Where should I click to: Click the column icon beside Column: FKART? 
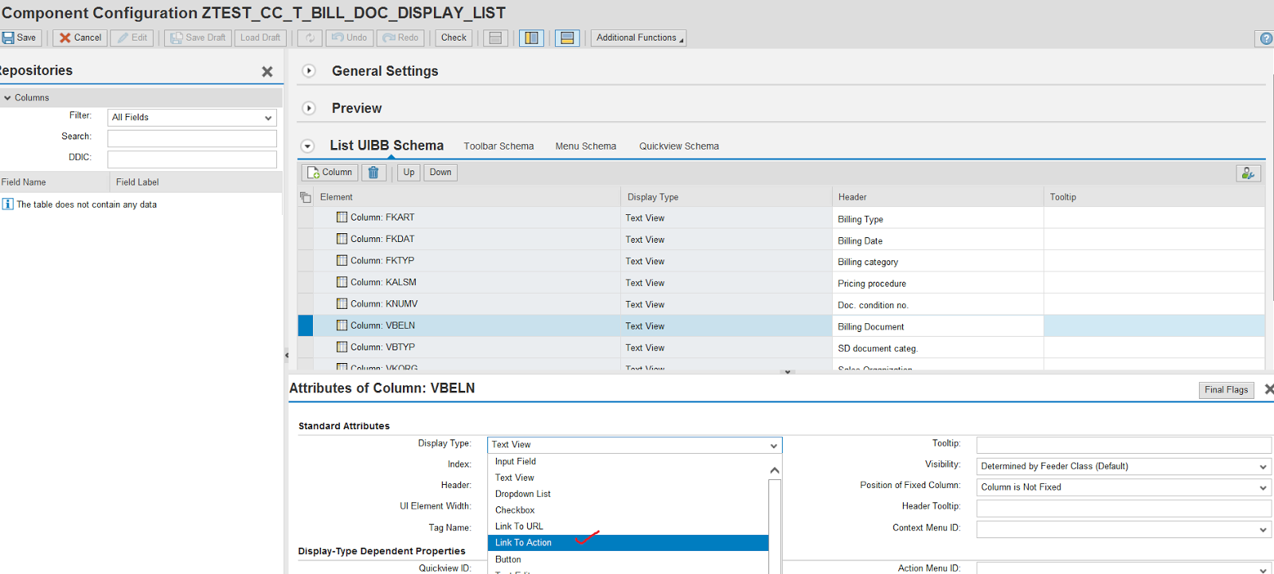point(342,217)
